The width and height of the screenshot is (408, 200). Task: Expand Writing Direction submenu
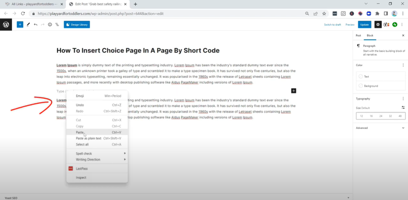click(x=97, y=160)
